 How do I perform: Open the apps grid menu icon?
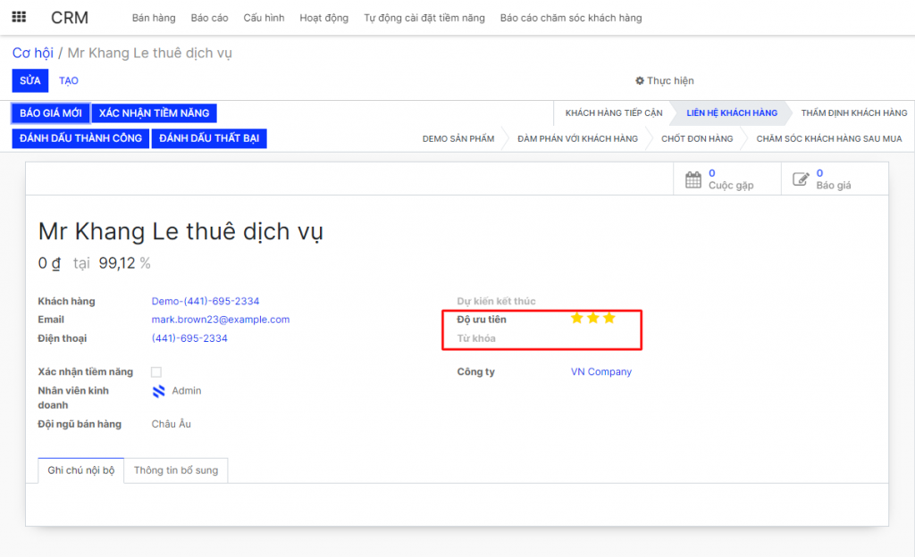click(x=19, y=17)
